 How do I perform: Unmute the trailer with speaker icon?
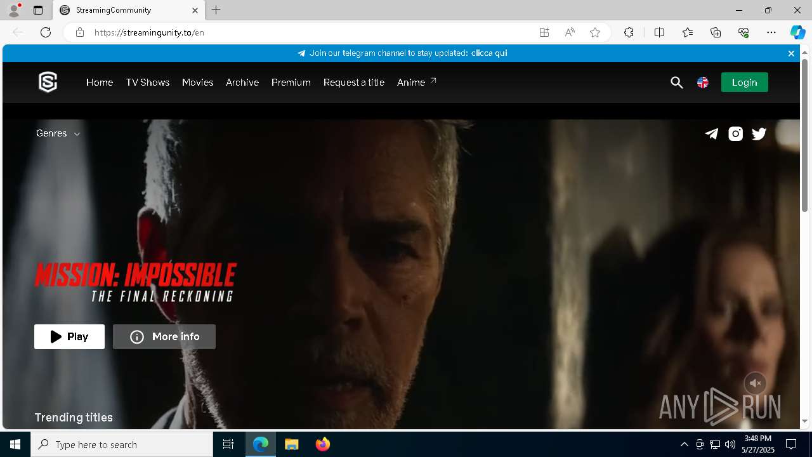tap(755, 383)
